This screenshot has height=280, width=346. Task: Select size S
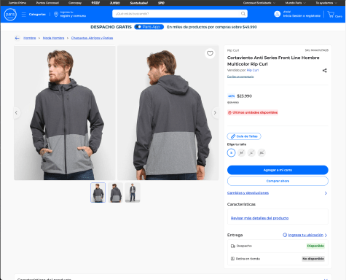(231, 152)
